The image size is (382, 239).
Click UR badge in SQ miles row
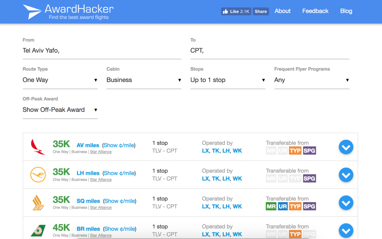[283, 207]
